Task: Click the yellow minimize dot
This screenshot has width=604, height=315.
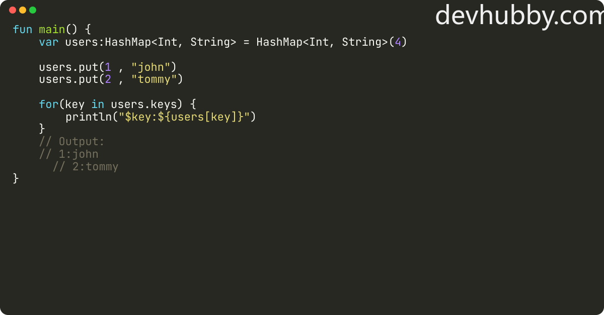Action: point(23,10)
